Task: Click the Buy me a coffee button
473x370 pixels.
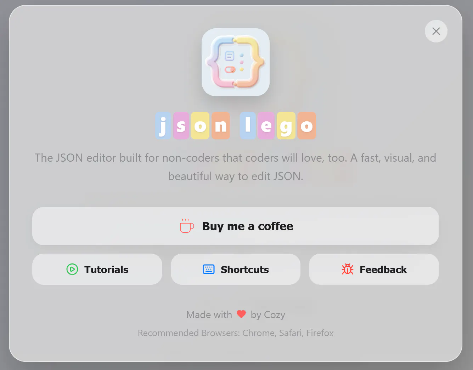Action: 236,226
